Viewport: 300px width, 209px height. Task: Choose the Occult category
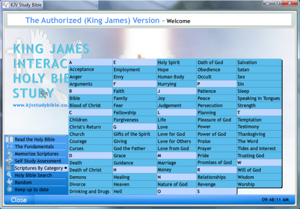pyautogui.click(x=217, y=77)
